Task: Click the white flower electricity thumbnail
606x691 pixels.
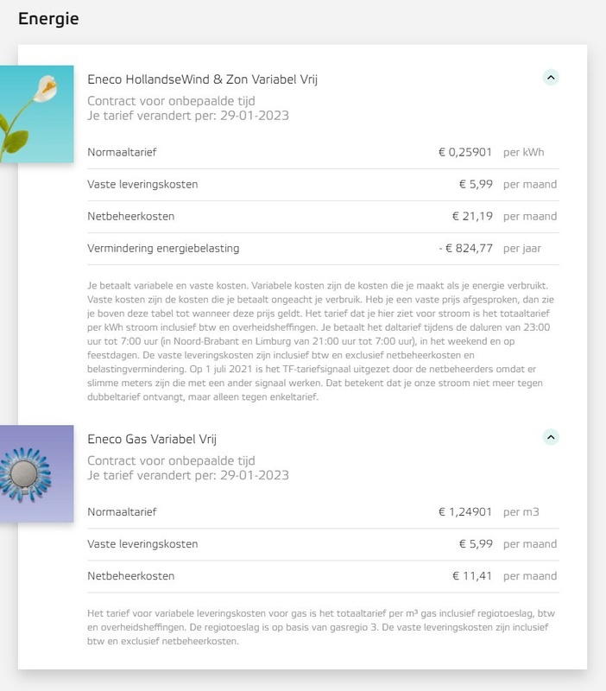Action: pos(36,114)
